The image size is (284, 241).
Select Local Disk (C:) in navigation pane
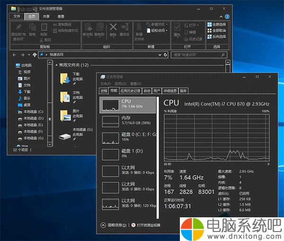point(31,112)
